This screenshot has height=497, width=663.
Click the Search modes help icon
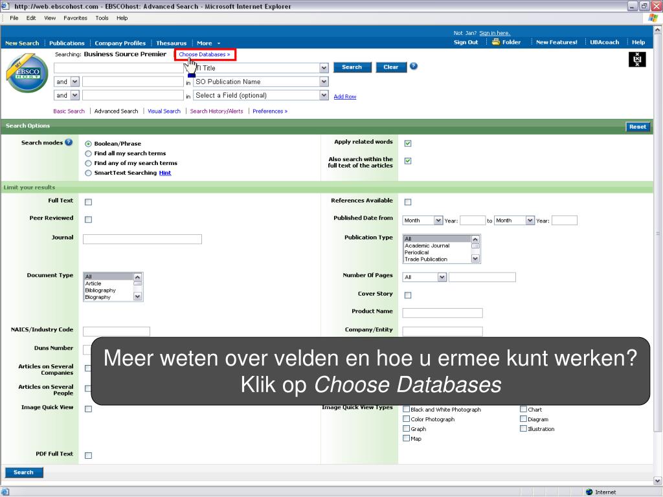[69, 142]
